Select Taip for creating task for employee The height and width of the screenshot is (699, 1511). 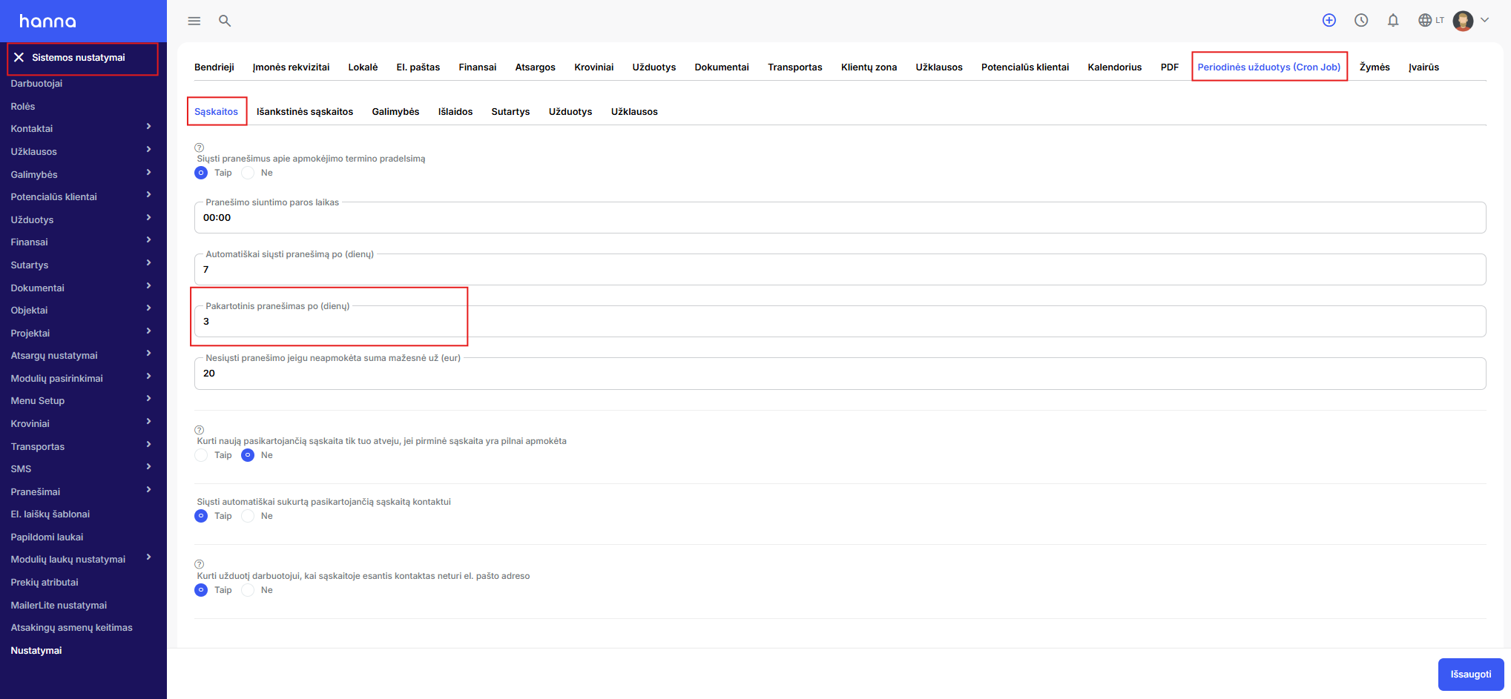201,590
